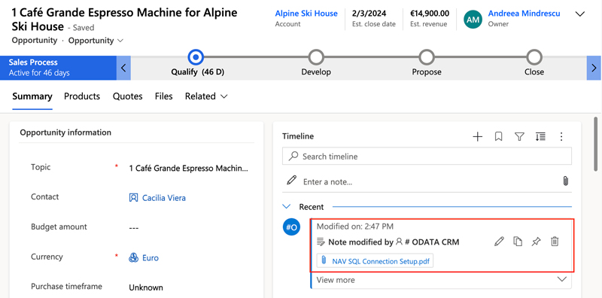Click the paperclip attach icon in note field
Image resolution: width=602 pixels, height=298 pixels.
tap(565, 181)
